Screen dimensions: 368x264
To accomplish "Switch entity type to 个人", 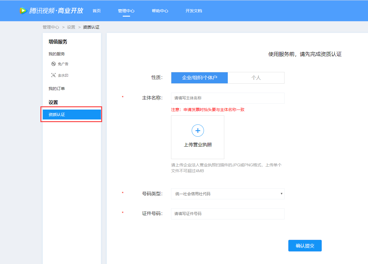I will pos(256,78).
